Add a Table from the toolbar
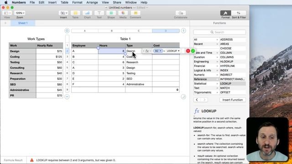The height and width of the screenshot is (164, 292). (x=75, y=13)
